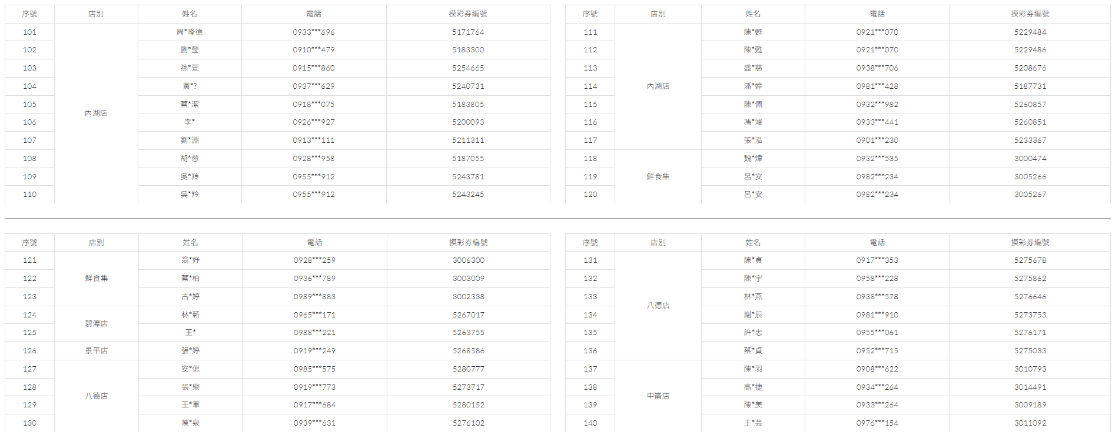Select serial number 126 cell
This screenshot has height=435, width=1112.
coord(29,351)
